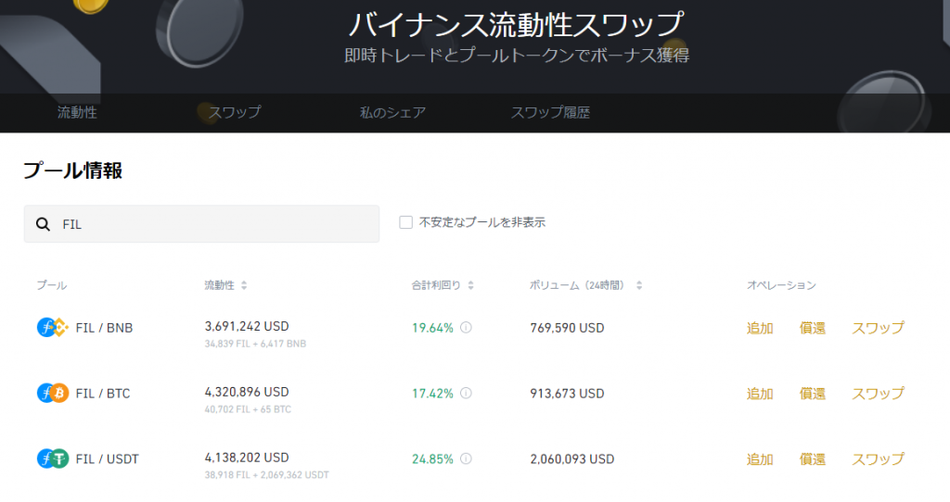Click 40,702 FIL + 65 BTC composition text
The width and height of the screenshot is (950, 502).
(x=248, y=409)
